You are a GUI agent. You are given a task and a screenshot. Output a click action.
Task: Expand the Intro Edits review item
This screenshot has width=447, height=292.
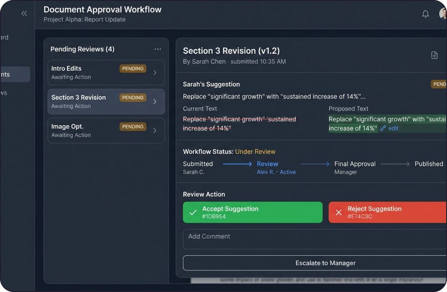(x=155, y=73)
